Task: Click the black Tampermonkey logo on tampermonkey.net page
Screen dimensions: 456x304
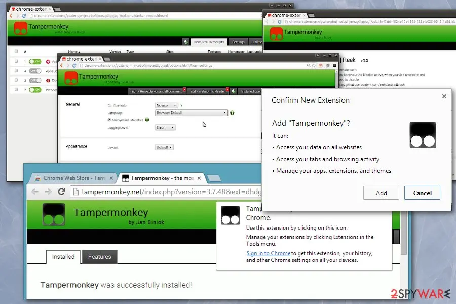Action: point(54,215)
